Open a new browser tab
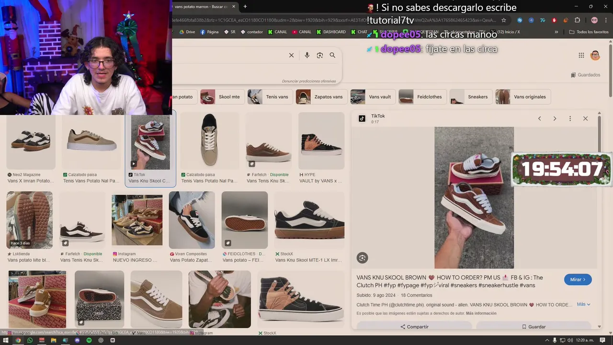This screenshot has height=345, width=613. pyautogui.click(x=245, y=6)
